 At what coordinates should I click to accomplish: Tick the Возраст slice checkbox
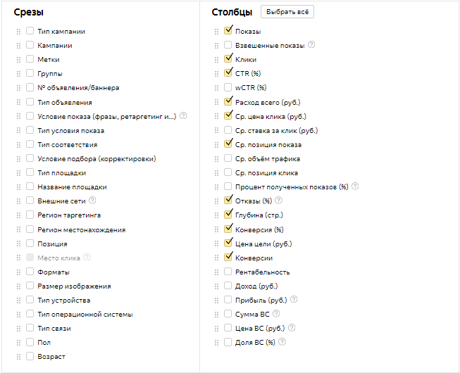coord(30,356)
